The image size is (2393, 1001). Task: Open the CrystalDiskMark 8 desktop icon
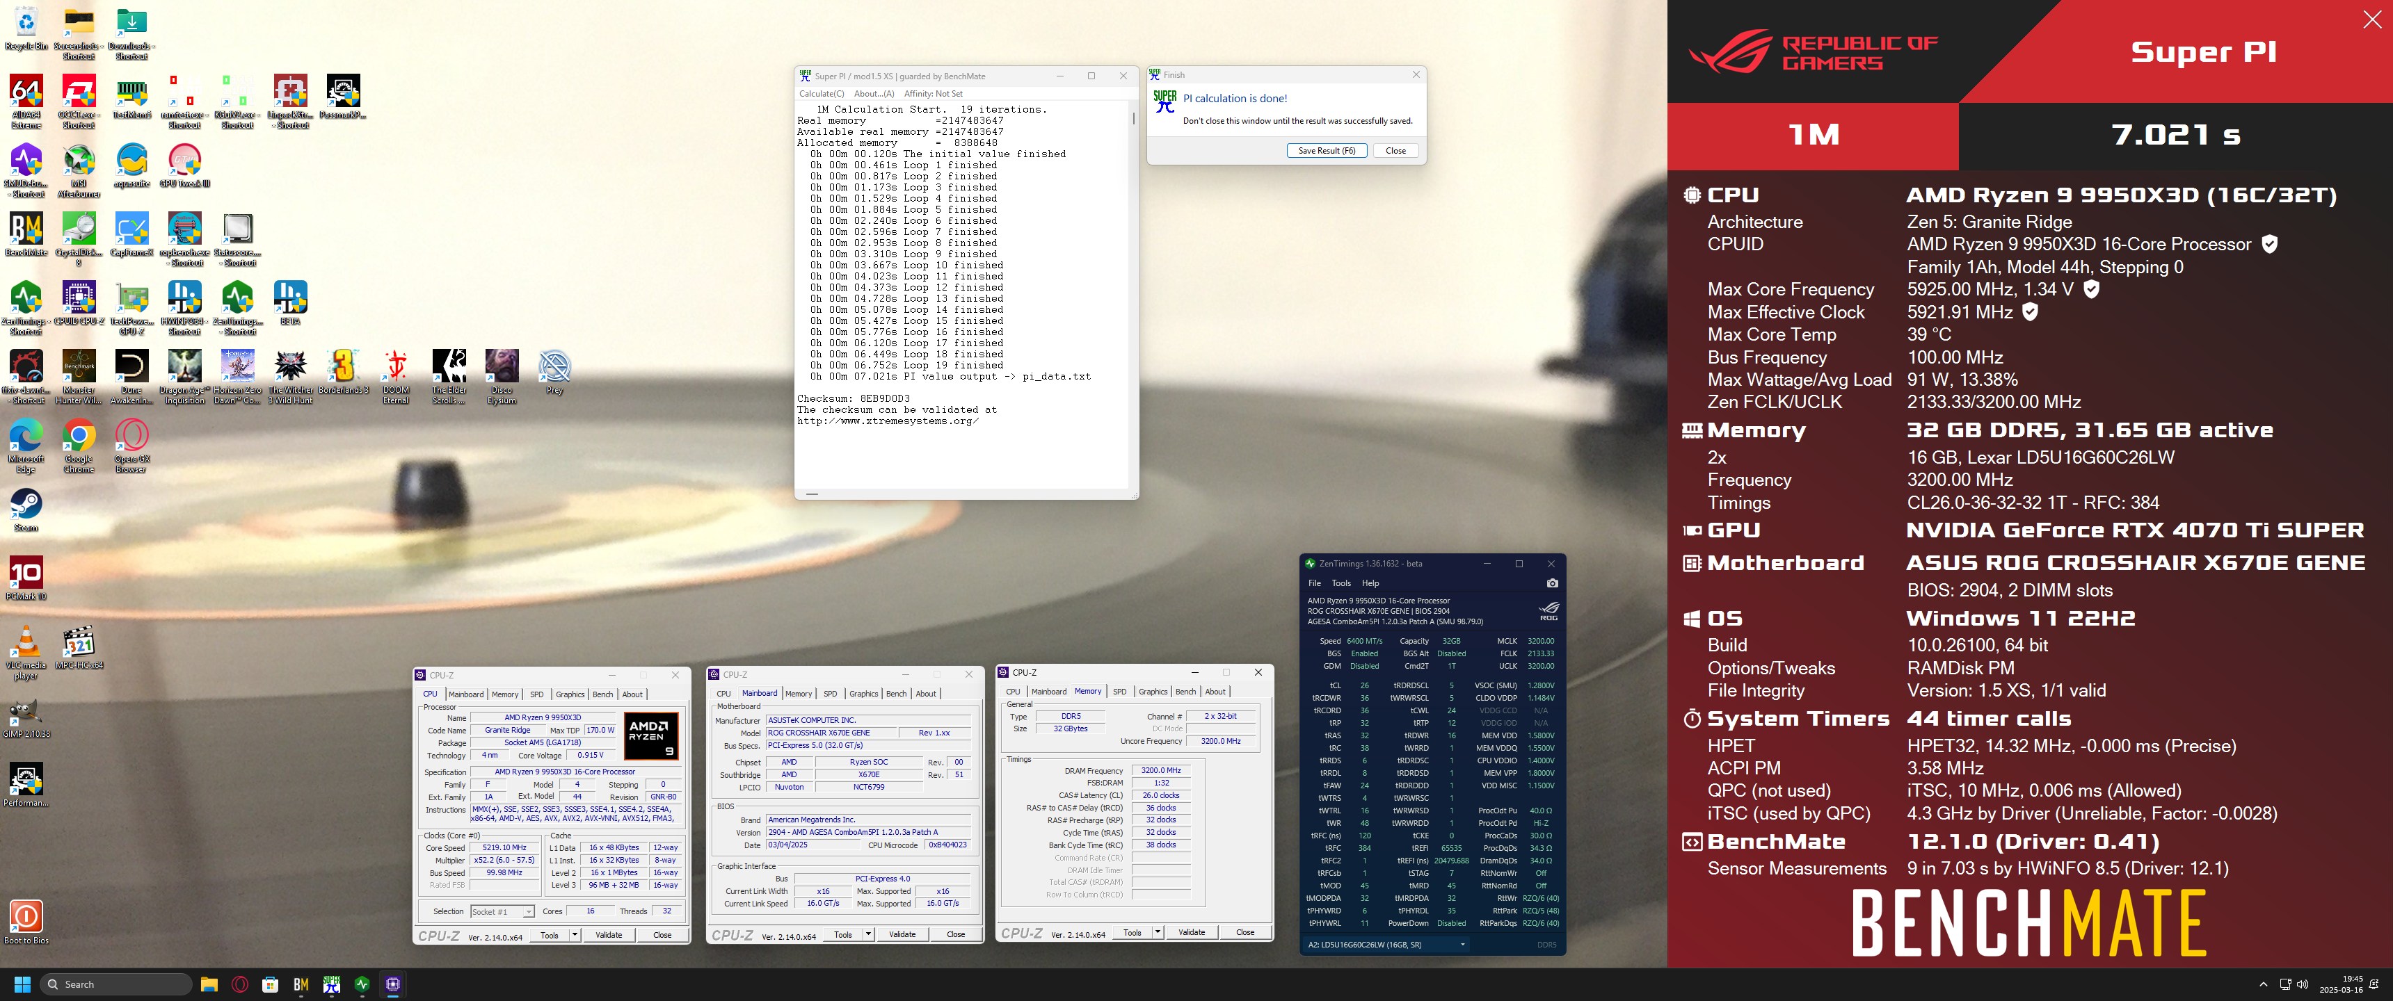click(x=79, y=238)
